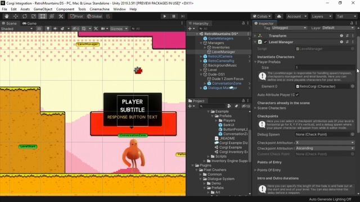Screen dimensions: 360x202
Task: Open Checkpoint Attribution axis dropdown X
Action: (325, 143)
